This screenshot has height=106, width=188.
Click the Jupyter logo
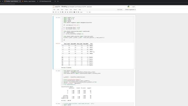coord(56,6)
